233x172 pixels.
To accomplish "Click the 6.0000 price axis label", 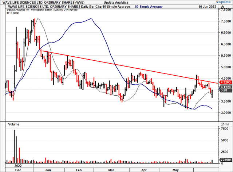I will click(x=226, y=44).
